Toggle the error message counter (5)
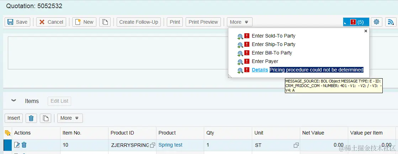 pos(356,22)
